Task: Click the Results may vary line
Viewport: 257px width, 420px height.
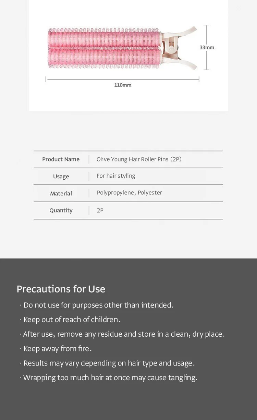Action: point(107,363)
